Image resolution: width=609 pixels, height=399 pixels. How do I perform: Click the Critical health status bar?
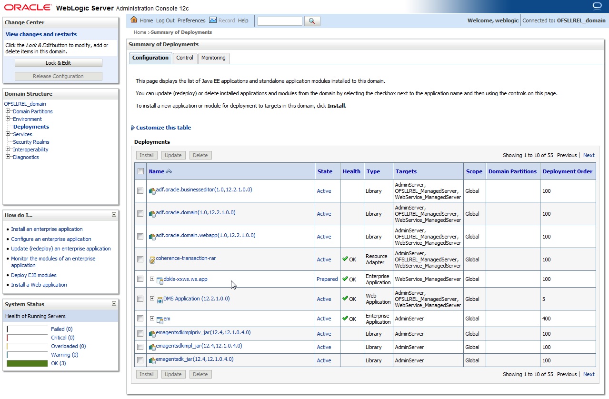[x=27, y=338]
